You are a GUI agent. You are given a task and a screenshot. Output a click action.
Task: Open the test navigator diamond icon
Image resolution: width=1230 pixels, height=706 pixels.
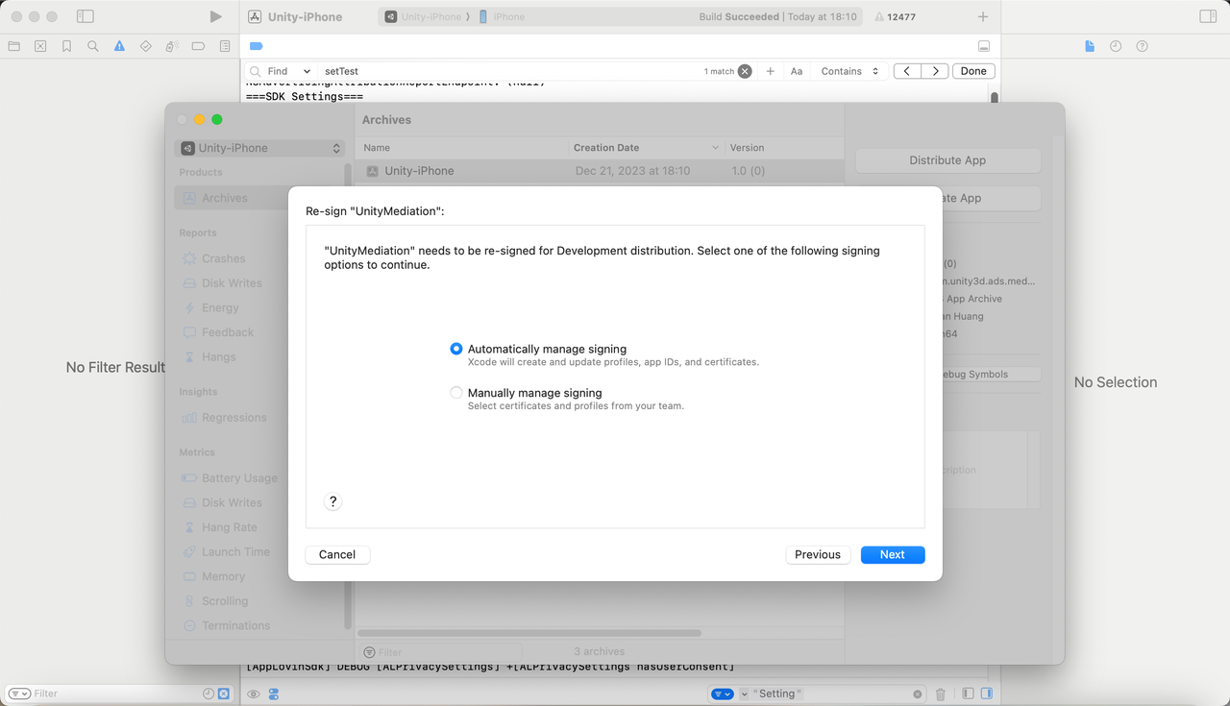145,46
